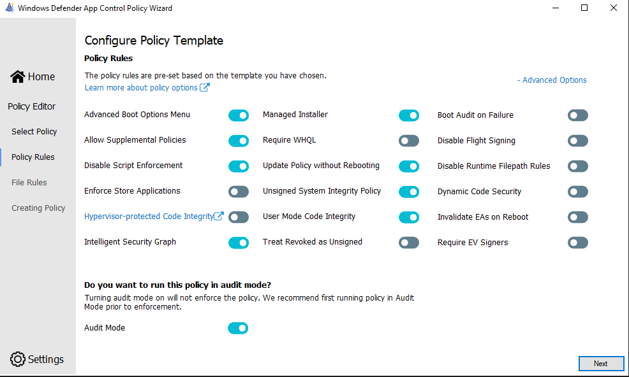Image resolution: width=629 pixels, height=377 pixels.
Task: Enable the Require WHQL toggle
Action: tap(409, 141)
